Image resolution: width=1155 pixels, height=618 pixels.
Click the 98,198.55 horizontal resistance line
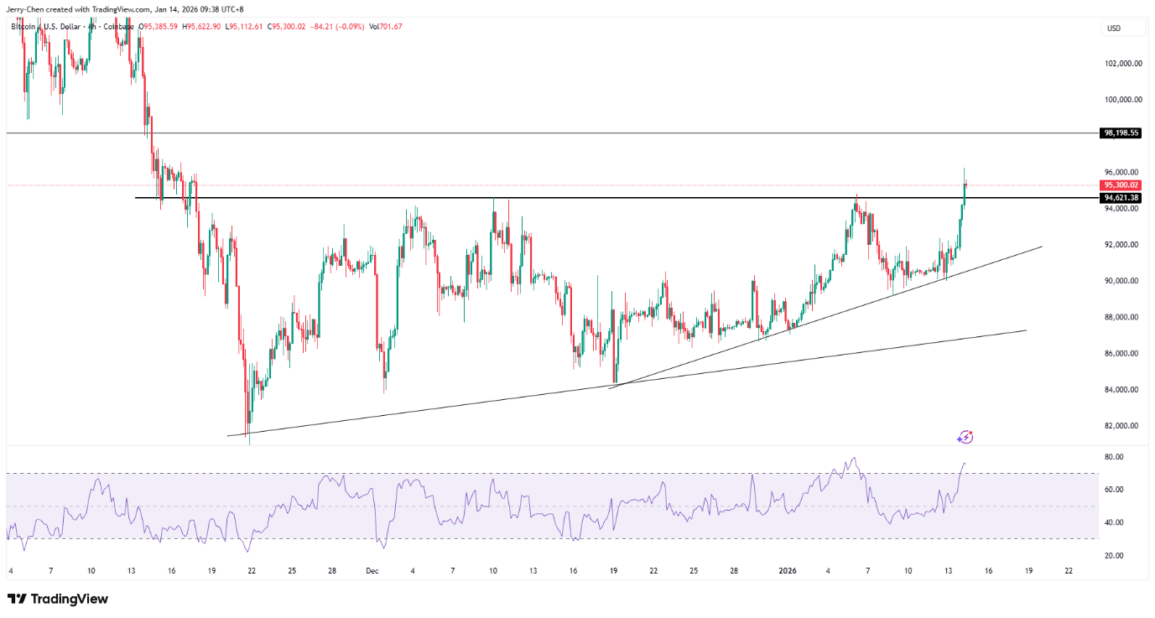coord(587,133)
